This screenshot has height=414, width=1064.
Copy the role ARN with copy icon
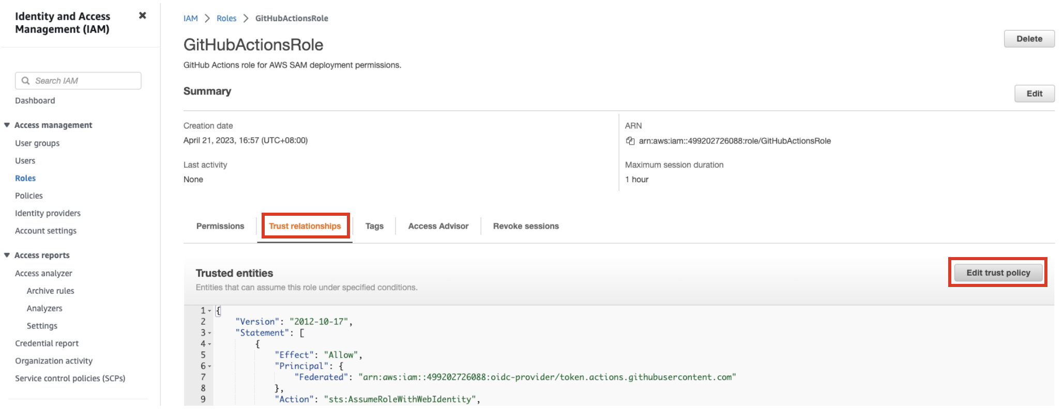click(x=630, y=141)
